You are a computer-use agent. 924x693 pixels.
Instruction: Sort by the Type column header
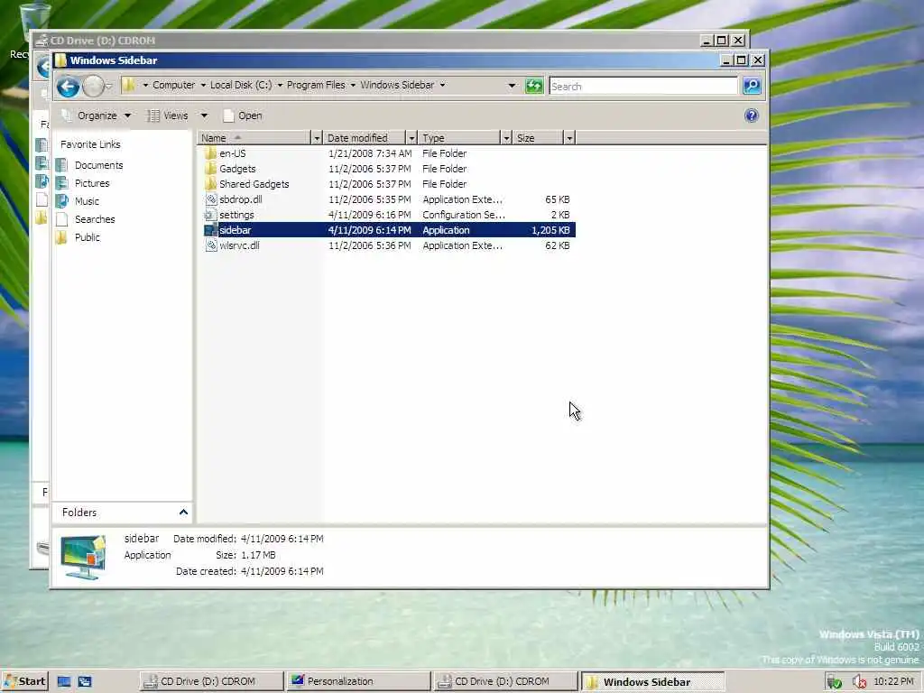tap(459, 138)
